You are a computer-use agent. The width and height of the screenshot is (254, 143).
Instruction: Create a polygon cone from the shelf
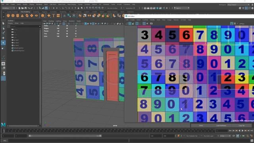pos(22,15)
